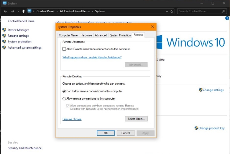Switch to the Hardware tab
The height and width of the screenshot is (154, 230).
point(86,35)
